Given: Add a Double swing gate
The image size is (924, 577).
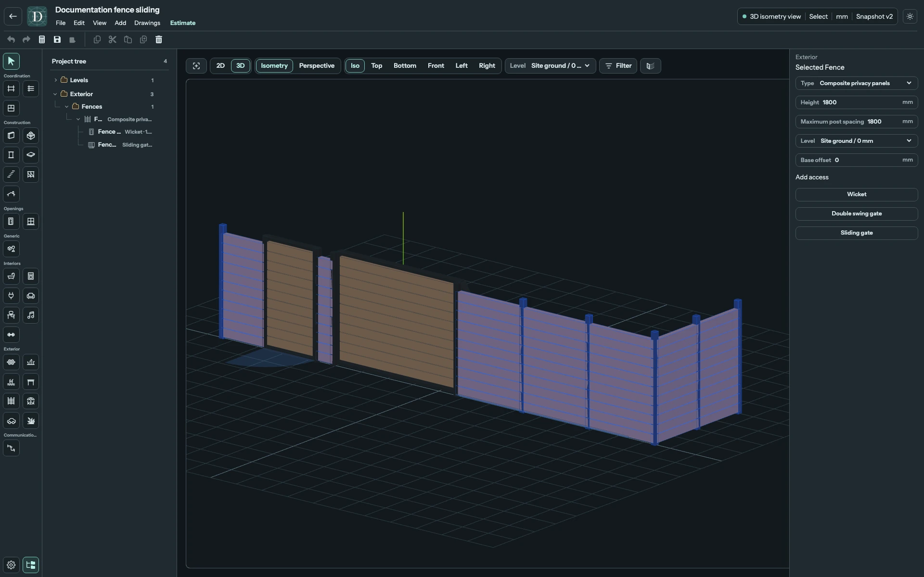Looking at the screenshot, I should click(x=857, y=213).
